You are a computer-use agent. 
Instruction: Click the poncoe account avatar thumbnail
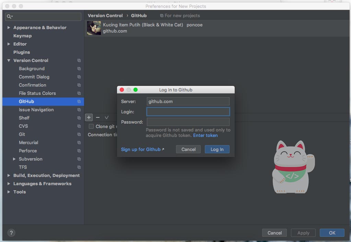(x=94, y=28)
